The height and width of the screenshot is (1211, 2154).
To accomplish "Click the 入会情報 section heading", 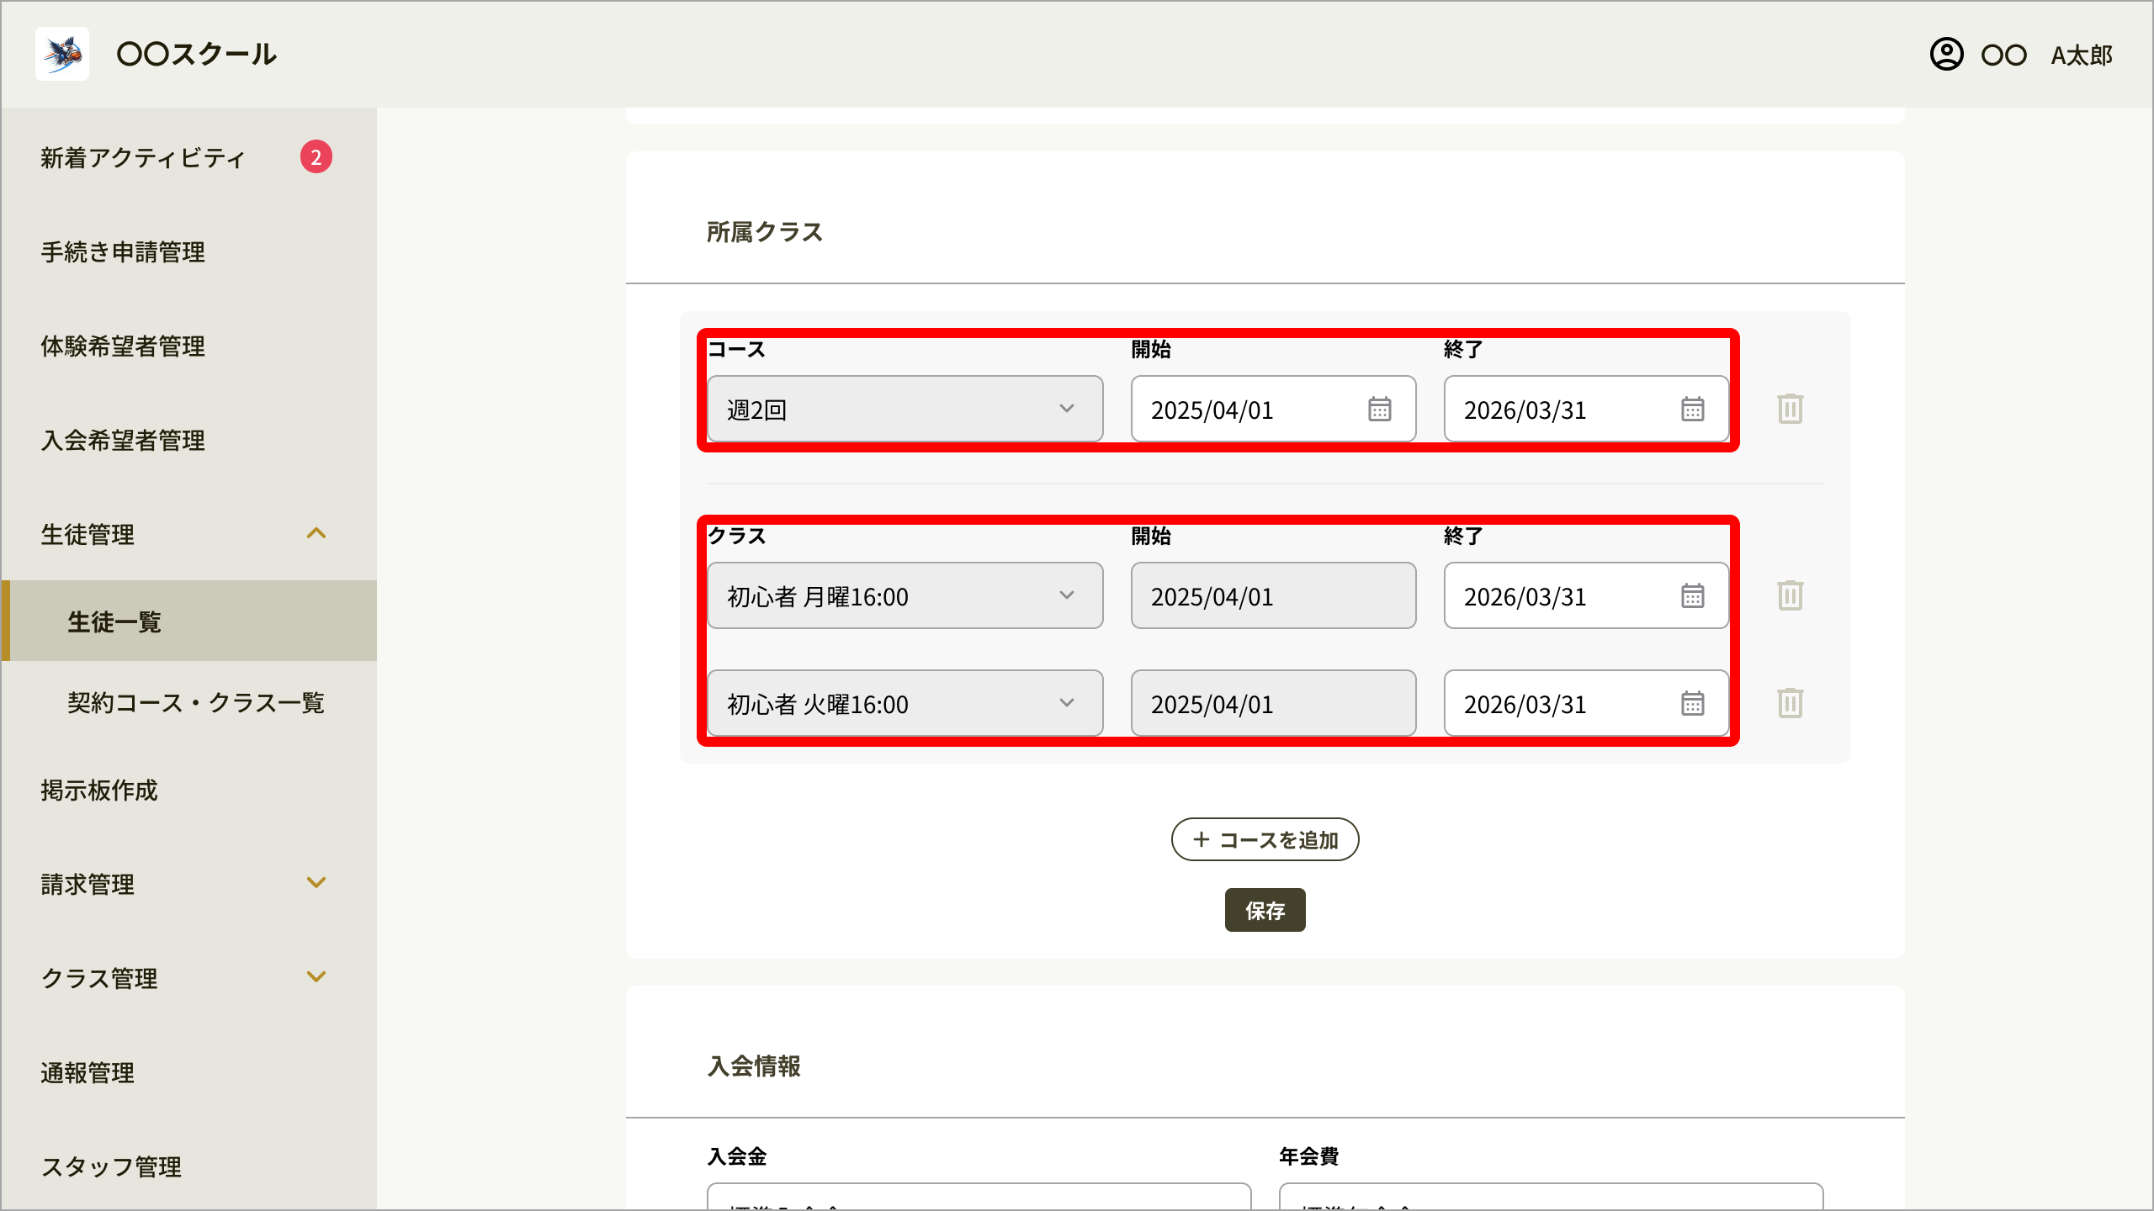I will coord(754,1066).
